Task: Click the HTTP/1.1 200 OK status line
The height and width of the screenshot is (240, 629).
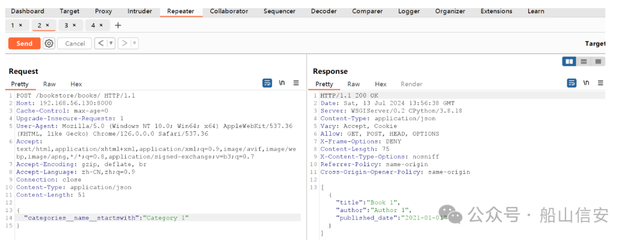Action: 349,96
